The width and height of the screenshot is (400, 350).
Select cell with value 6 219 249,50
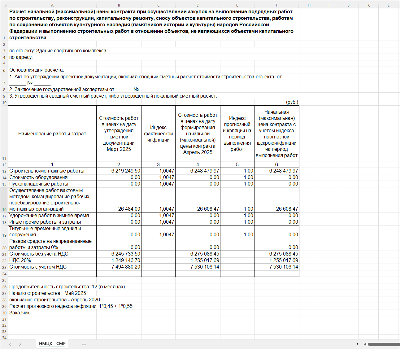[x=119, y=171]
